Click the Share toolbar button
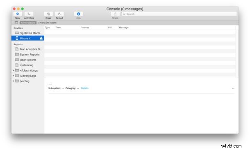This screenshot has height=150, width=250. click(115, 14)
